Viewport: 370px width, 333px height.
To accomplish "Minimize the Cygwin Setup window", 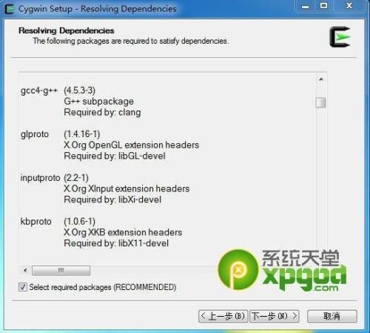I will point(305,6).
